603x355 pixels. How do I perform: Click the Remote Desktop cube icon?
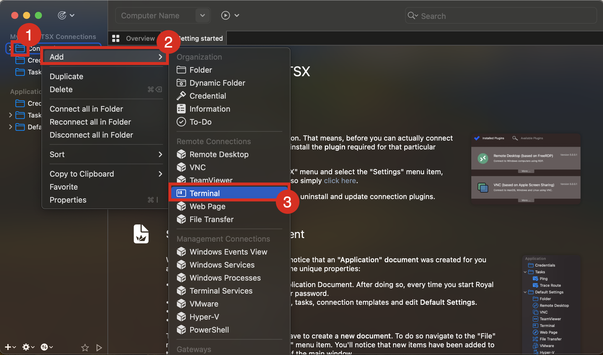coord(181,154)
